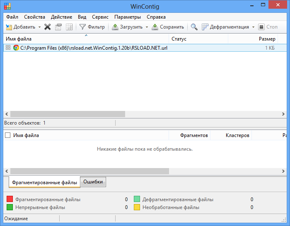Click the yellow Необработанные файлы swatch
The width and height of the screenshot is (290, 226).
(137, 207)
